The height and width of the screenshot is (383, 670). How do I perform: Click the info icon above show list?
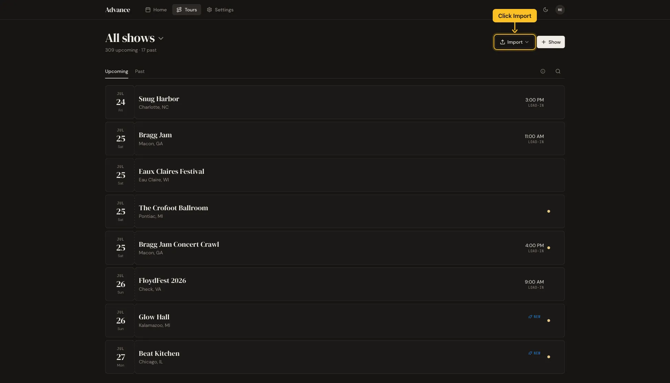point(543,71)
